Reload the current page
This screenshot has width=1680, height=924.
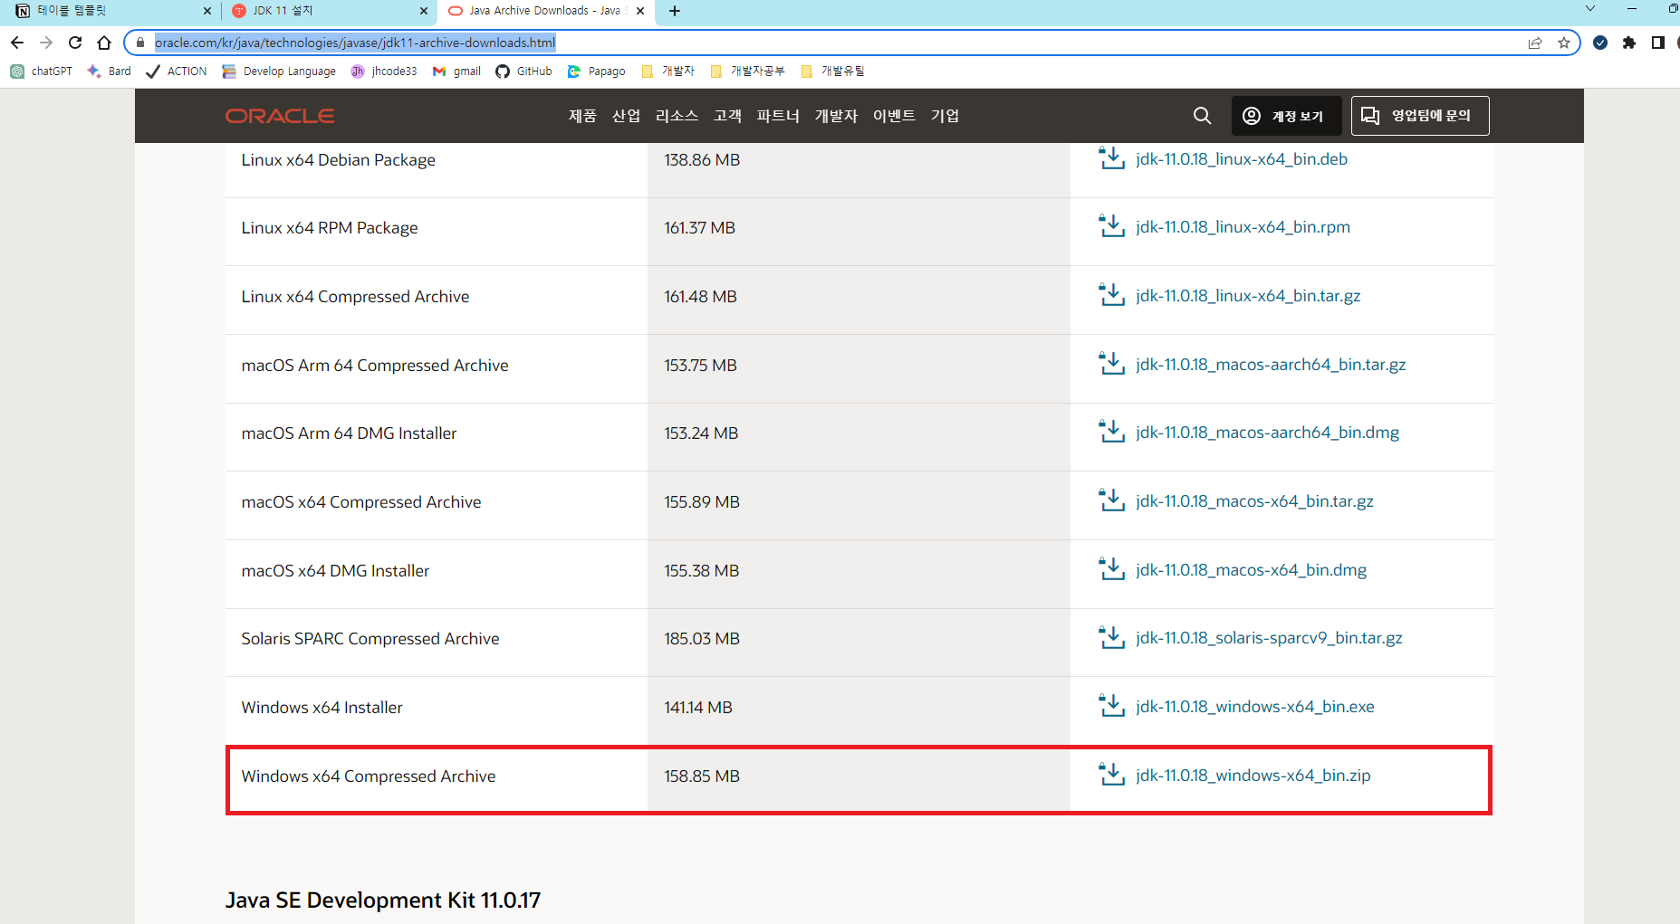click(x=75, y=43)
